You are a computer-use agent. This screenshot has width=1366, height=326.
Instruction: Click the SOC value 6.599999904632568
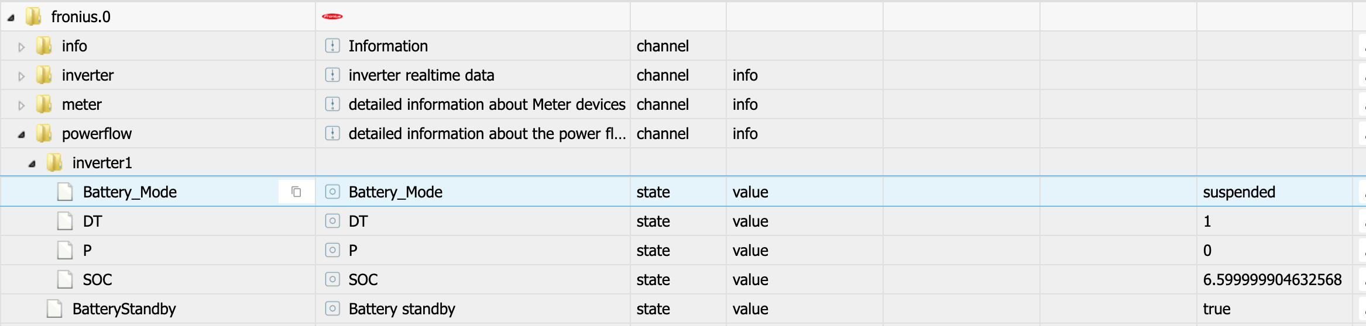pyautogui.click(x=1272, y=279)
